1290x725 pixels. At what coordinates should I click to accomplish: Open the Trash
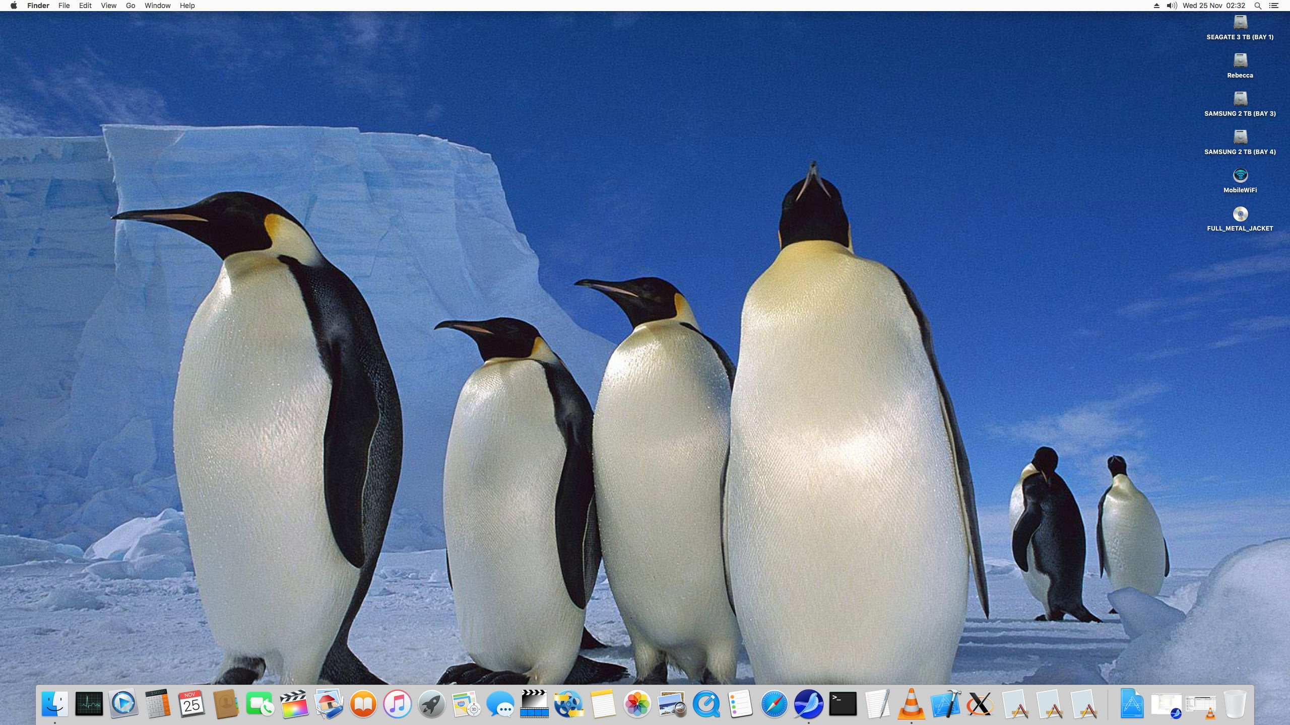tap(1235, 703)
